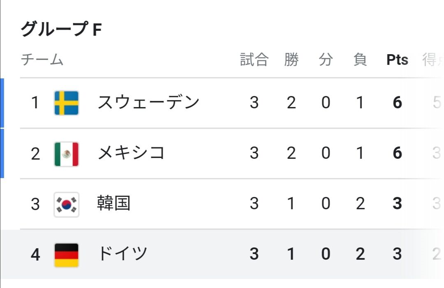Click the Sweden flag icon

click(66, 103)
